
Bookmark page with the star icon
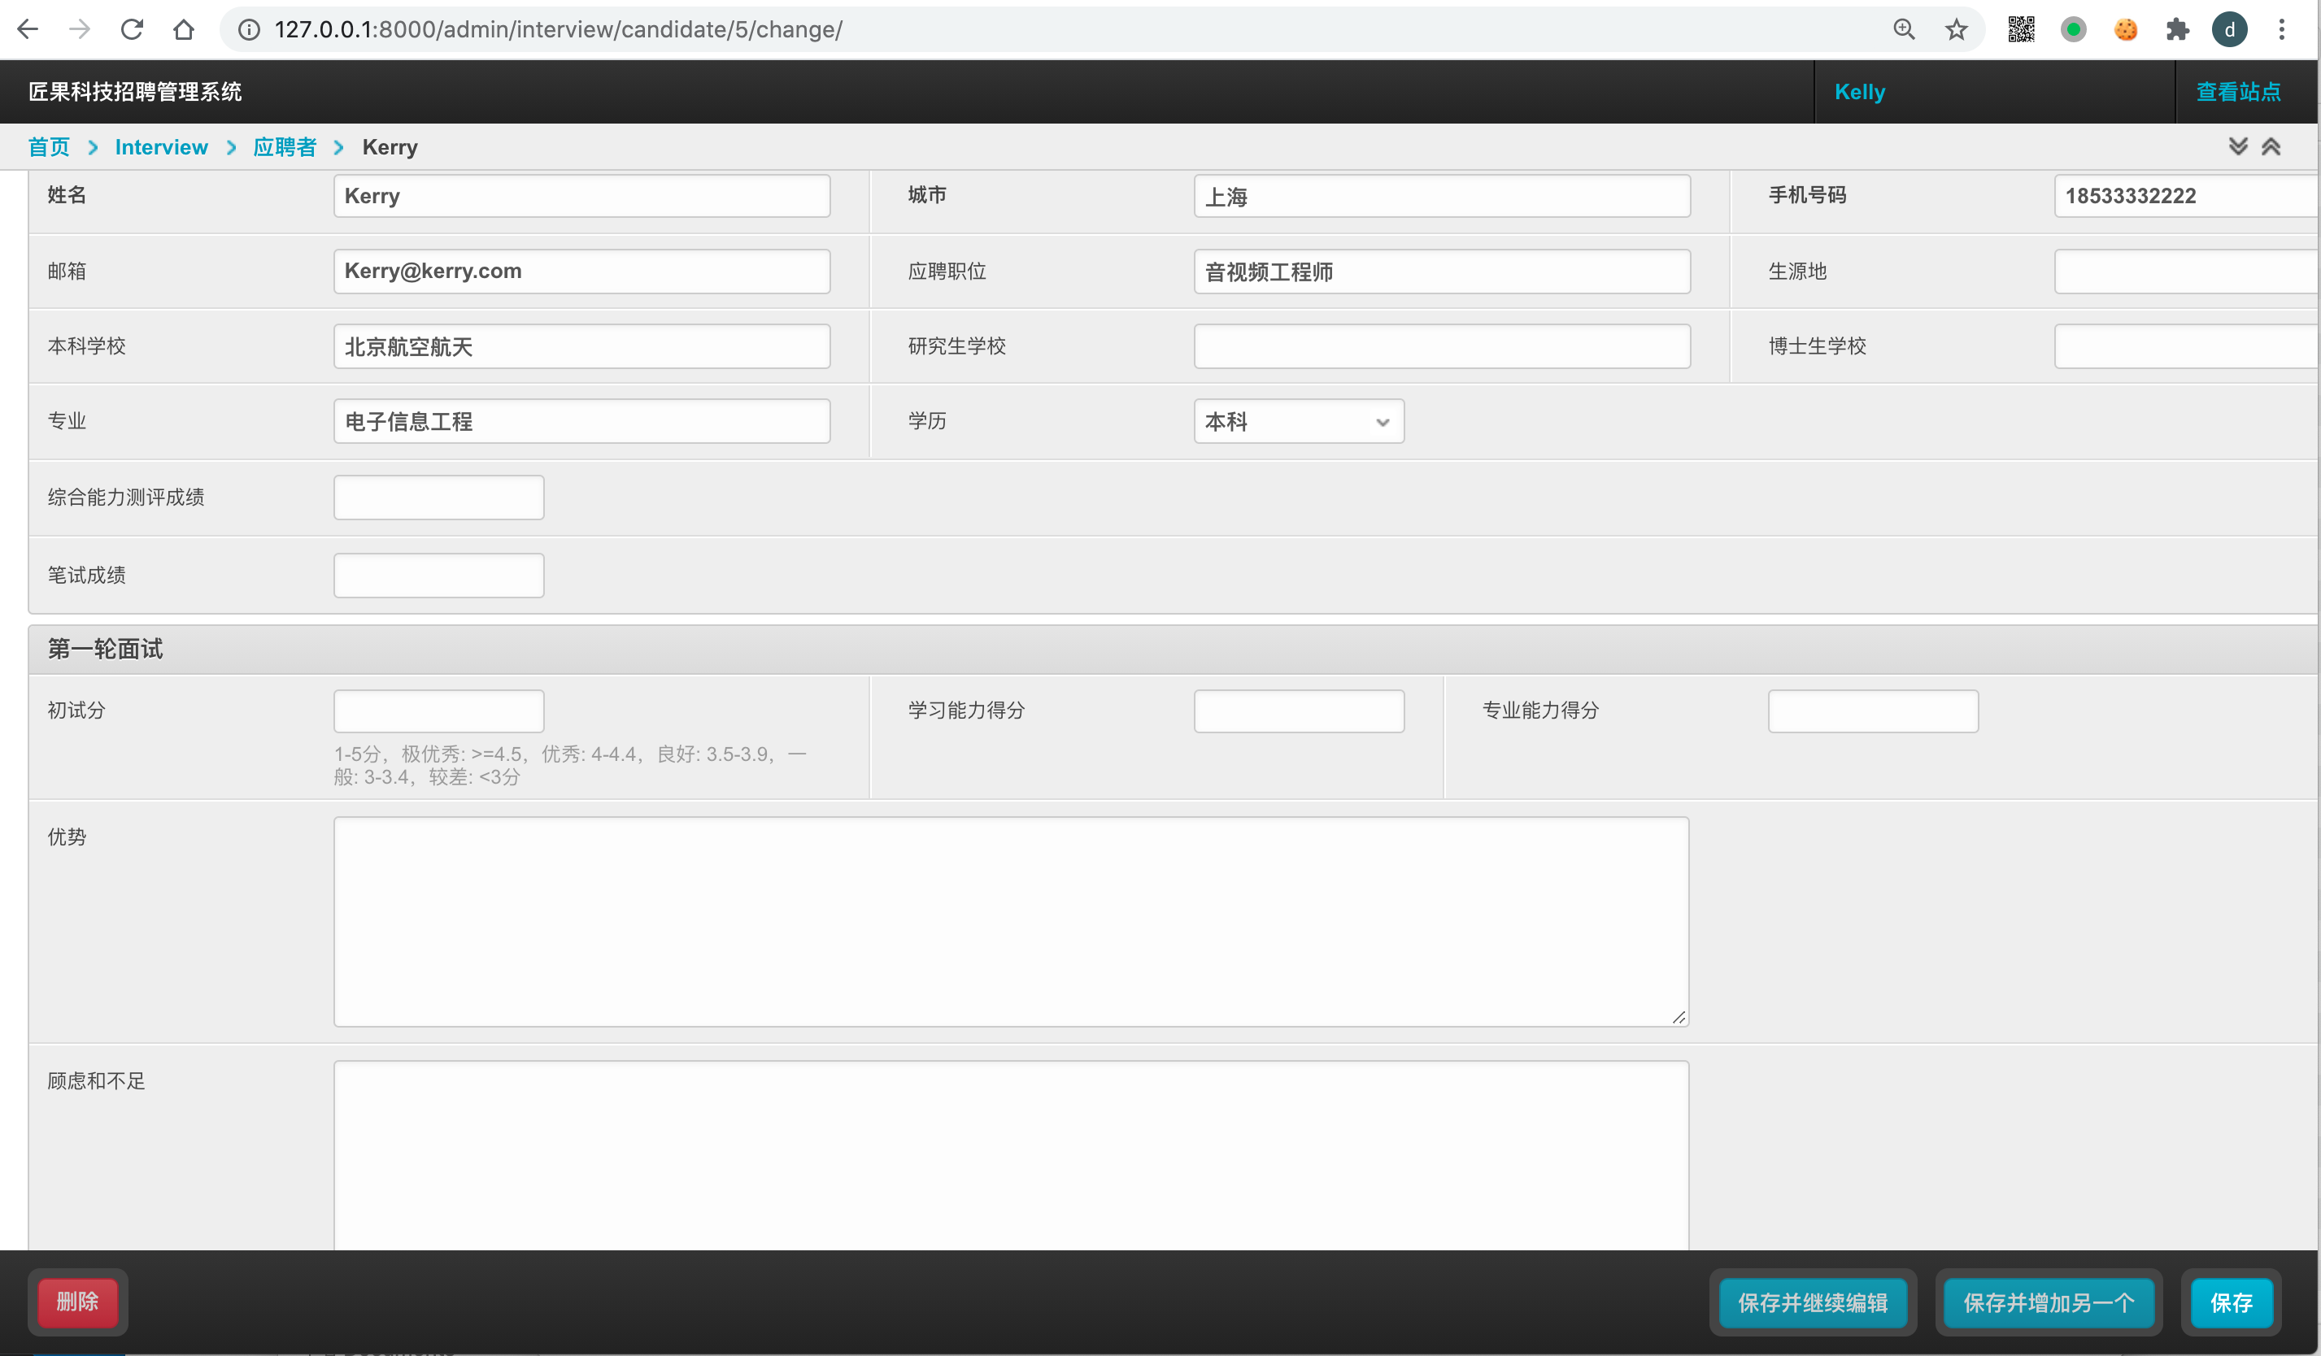click(x=1957, y=29)
